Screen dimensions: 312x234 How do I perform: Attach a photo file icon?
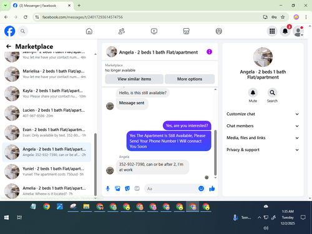tap(117, 188)
